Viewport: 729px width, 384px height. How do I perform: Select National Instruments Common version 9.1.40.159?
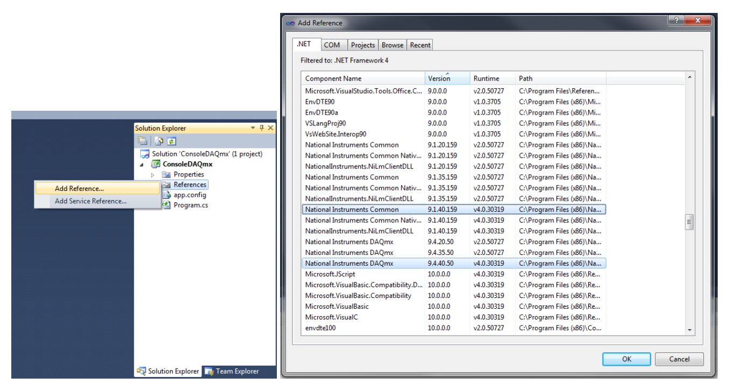[454, 209]
